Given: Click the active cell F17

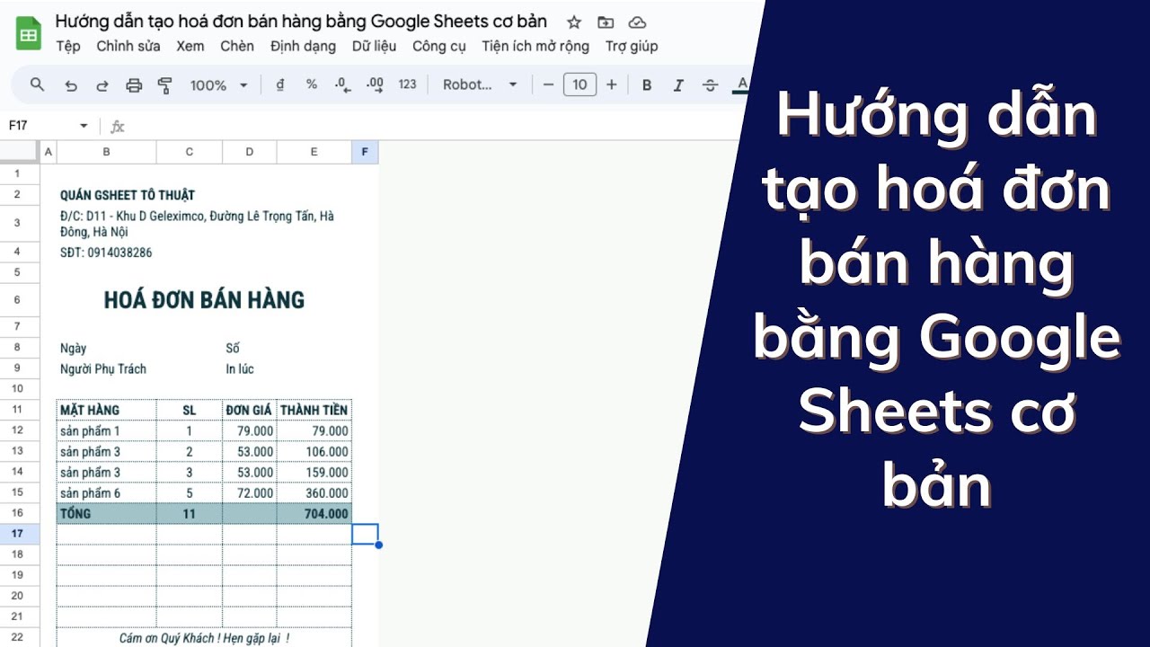Looking at the screenshot, I should coord(365,534).
